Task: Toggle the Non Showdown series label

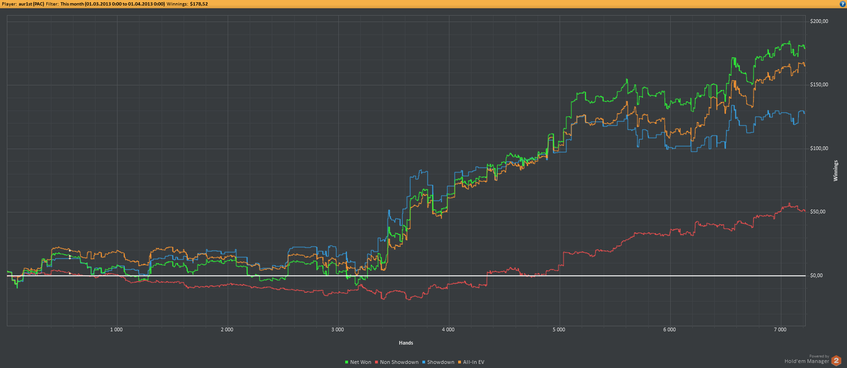Action: coord(399,362)
